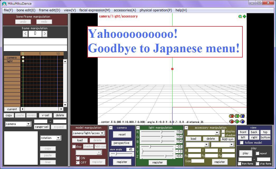The height and width of the screenshot is (169, 276).
Task: Click timeline horizontal scroll left arrow
Action: tap(22, 109)
